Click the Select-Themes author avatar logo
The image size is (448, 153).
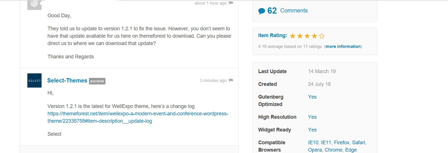[34, 81]
